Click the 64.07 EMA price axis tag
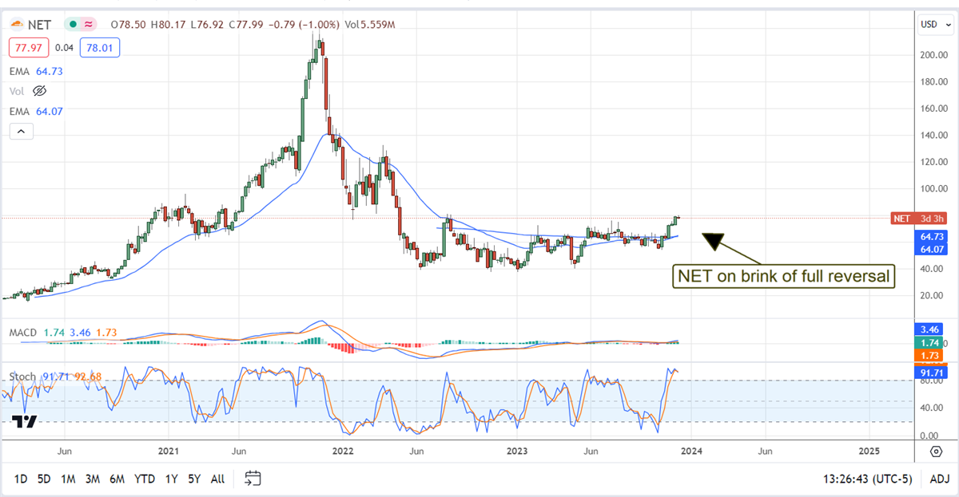This screenshot has width=959, height=497. pyautogui.click(x=933, y=249)
